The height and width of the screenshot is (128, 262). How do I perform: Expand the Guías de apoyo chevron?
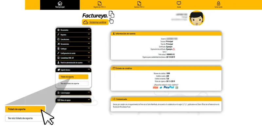89,92
